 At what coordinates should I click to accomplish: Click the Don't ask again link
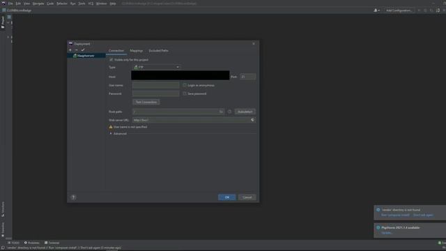(423, 215)
